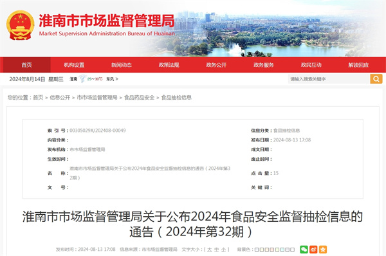
Task: Share article via red Weibo icon
Action: (x=313, y=250)
